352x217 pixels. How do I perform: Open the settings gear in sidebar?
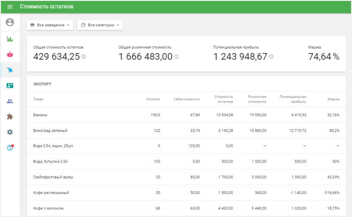10,132
